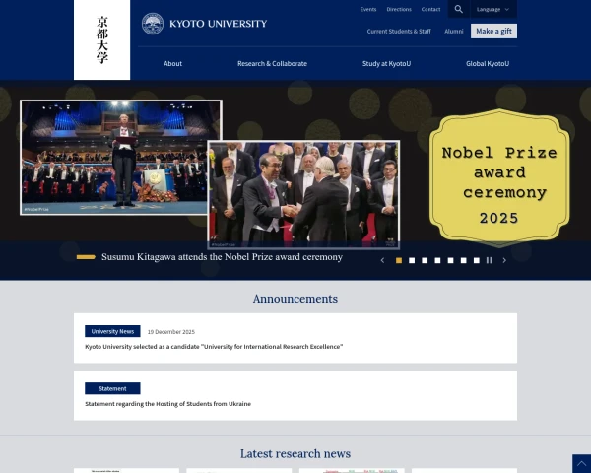
Task: Open Study at KyotoU menu
Action: pos(386,64)
